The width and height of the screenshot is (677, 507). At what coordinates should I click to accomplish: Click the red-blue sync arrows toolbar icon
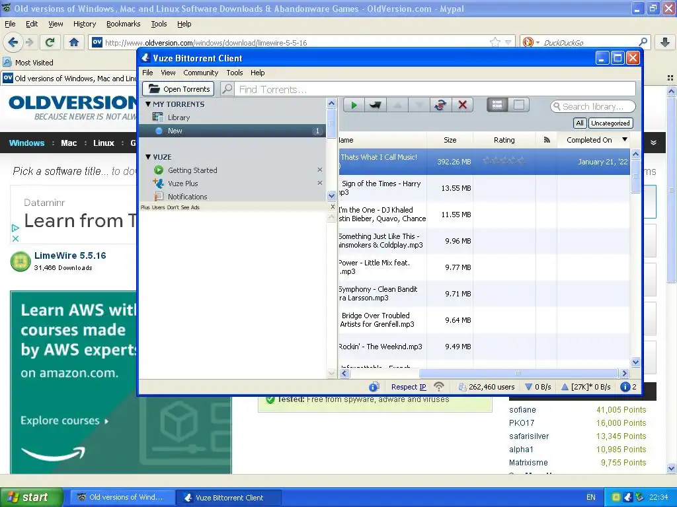(x=440, y=105)
